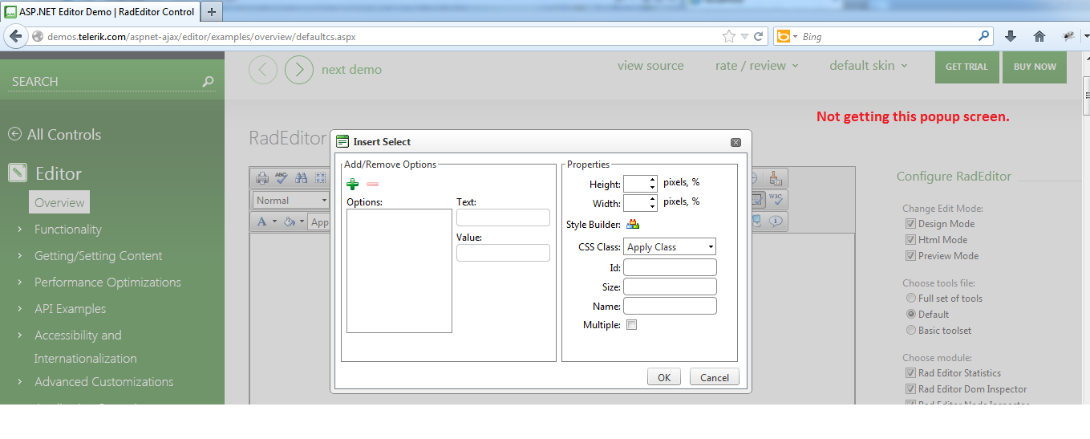Click the BUY NOW button
Screen dimensions: 1090x439
pyautogui.click(x=1035, y=67)
